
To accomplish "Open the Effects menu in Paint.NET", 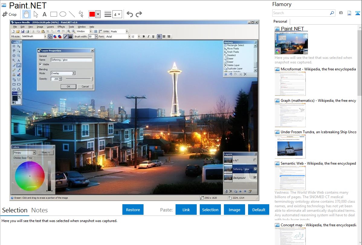I will click(x=61, y=27).
